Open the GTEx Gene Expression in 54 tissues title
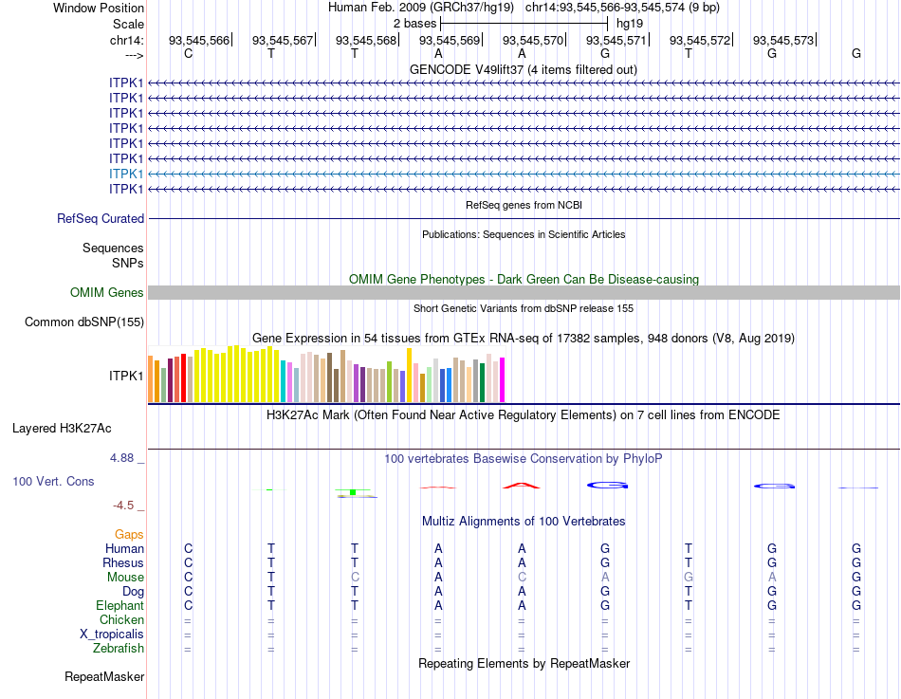Viewport: 901px width, 699px height. pos(524,338)
